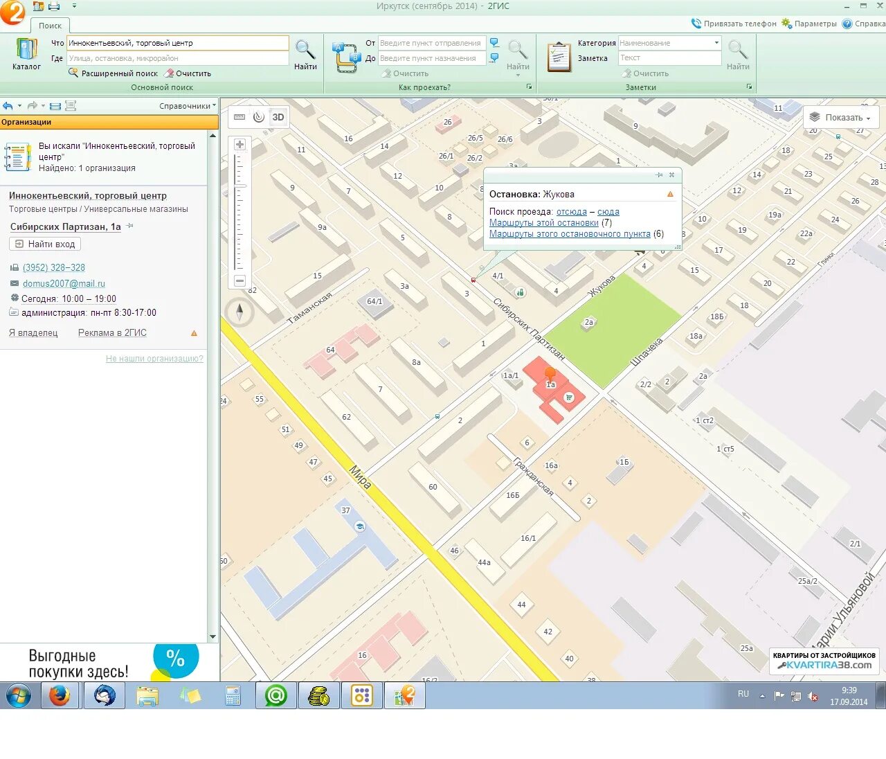886x759 pixels.
Task: Open Справка help
Action: point(864,24)
